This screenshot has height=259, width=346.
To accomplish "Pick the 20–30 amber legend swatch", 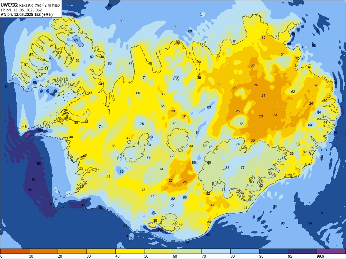I will [x=72, y=251].
